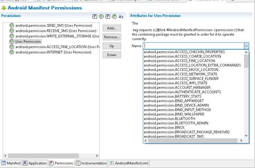Click the Down button
255x168 pixels.
pos(112,55)
